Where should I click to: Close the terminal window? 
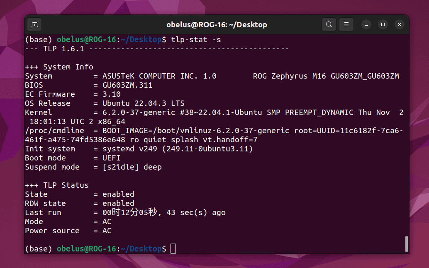[x=400, y=24]
